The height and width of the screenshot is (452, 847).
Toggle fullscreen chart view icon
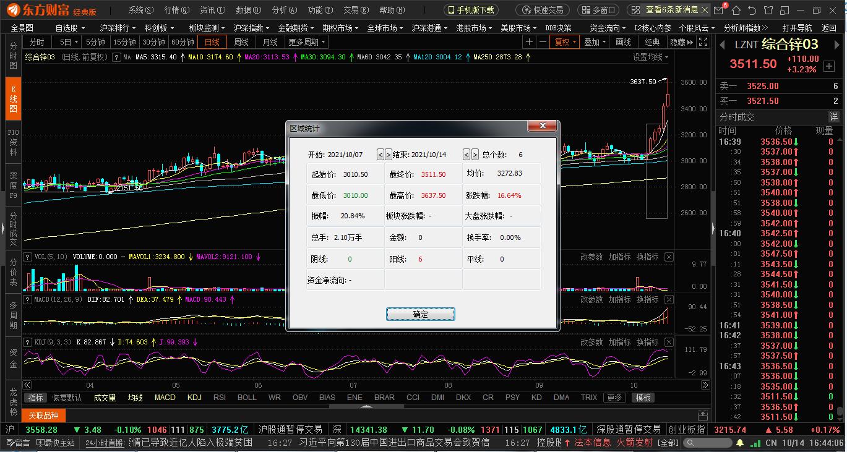tap(703, 42)
